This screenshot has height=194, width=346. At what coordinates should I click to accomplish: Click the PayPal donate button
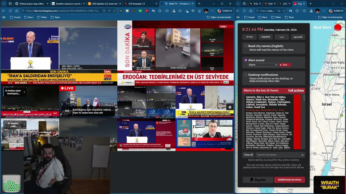pyautogui.click(x=258, y=180)
